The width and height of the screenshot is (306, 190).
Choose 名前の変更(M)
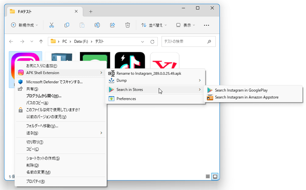coord(61,172)
